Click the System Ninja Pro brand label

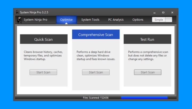35,20
